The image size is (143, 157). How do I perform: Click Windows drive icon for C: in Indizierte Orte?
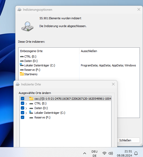click(x=31, y=112)
